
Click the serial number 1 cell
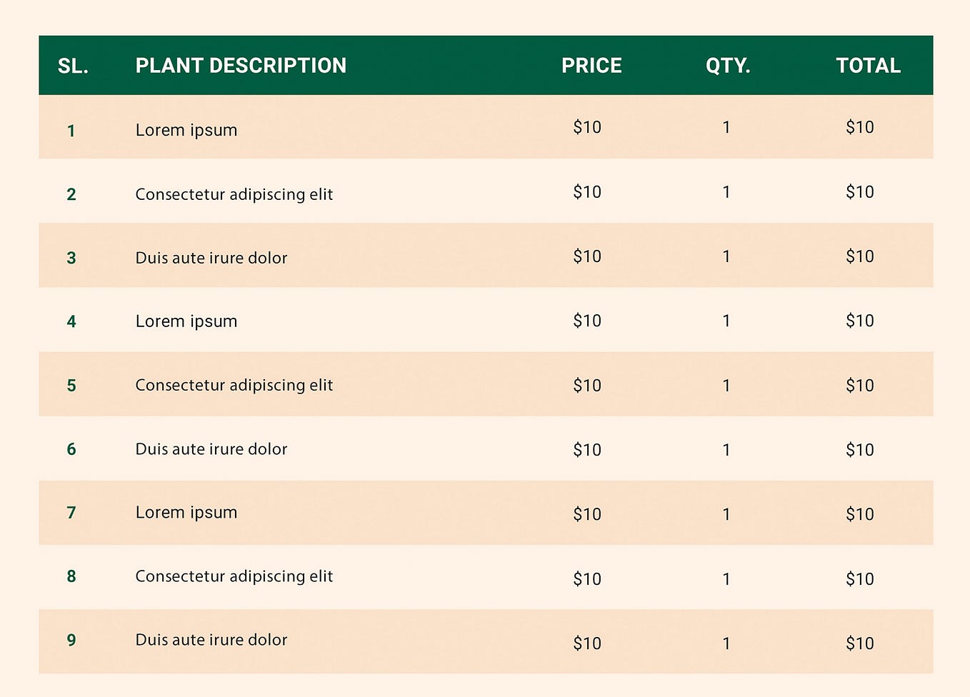coord(71,131)
